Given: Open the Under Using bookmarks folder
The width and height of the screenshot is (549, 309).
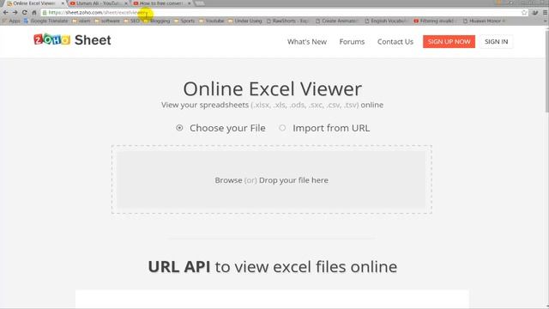Looking at the screenshot, I should point(245,21).
